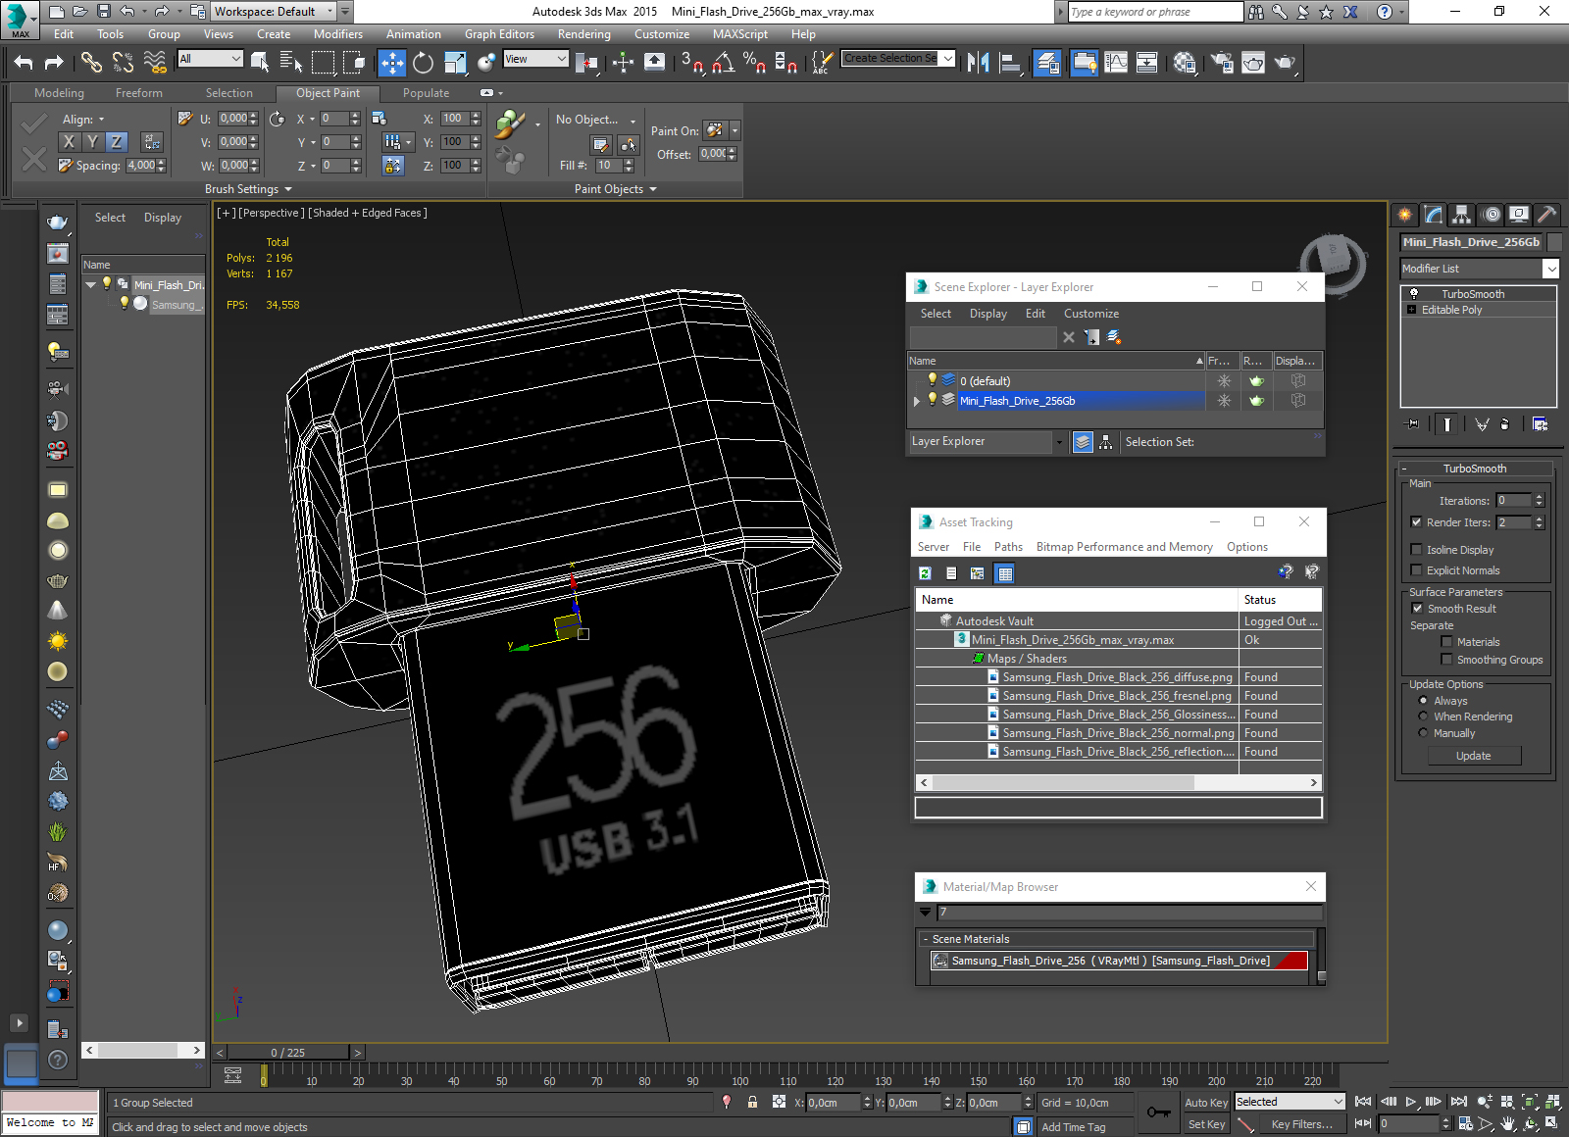Viewport: 1569px width, 1137px height.
Task: Enable Separate by Materials checkbox
Action: [1446, 642]
